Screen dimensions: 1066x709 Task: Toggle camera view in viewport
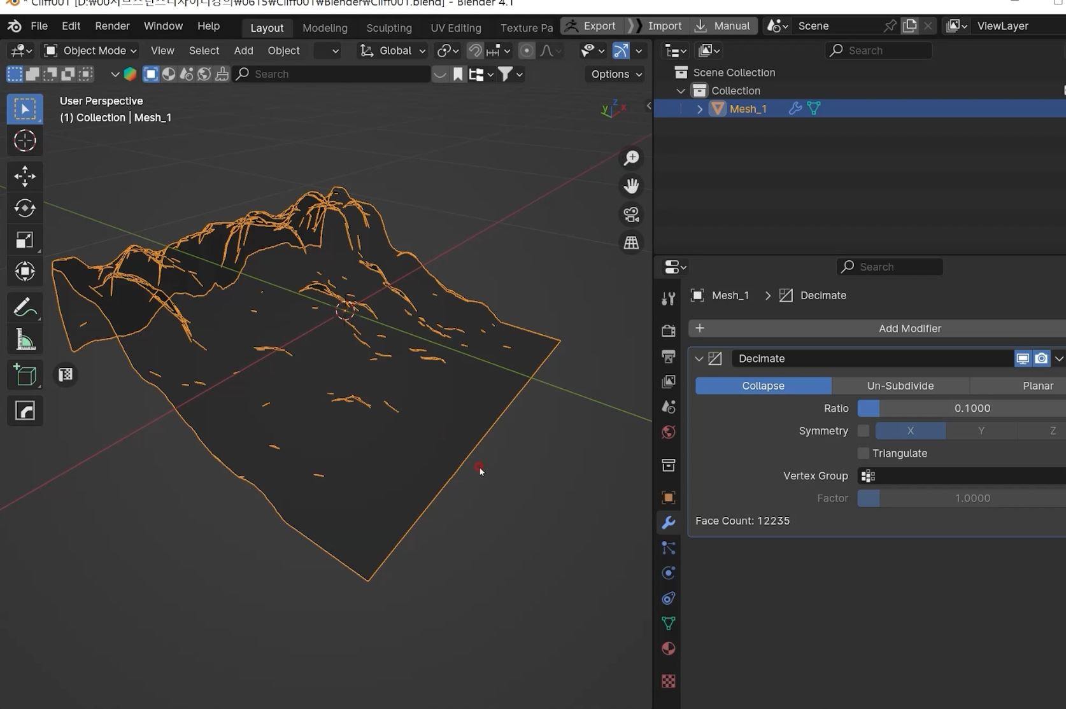pyautogui.click(x=631, y=214)
